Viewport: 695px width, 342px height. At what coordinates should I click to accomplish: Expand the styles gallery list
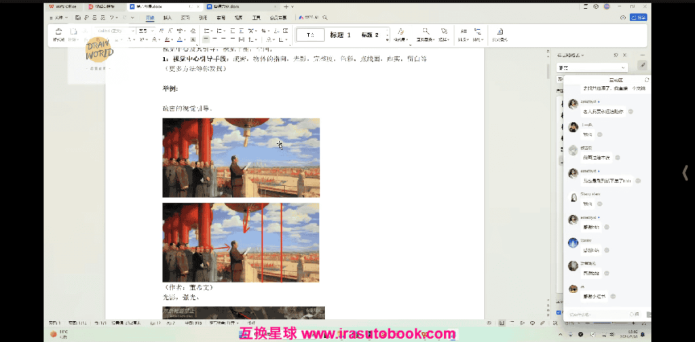tap(388, 39)
